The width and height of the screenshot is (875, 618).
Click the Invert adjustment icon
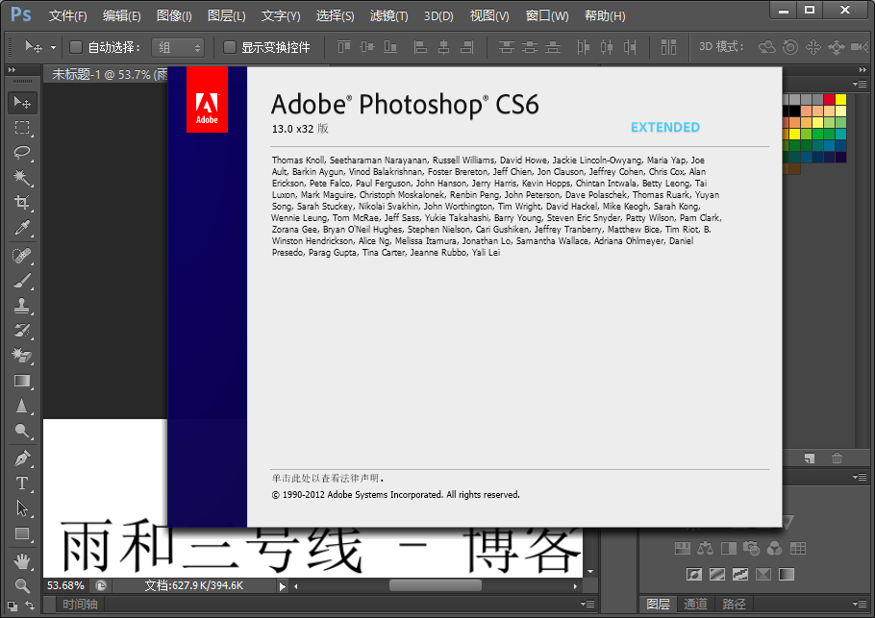point(694,574)
